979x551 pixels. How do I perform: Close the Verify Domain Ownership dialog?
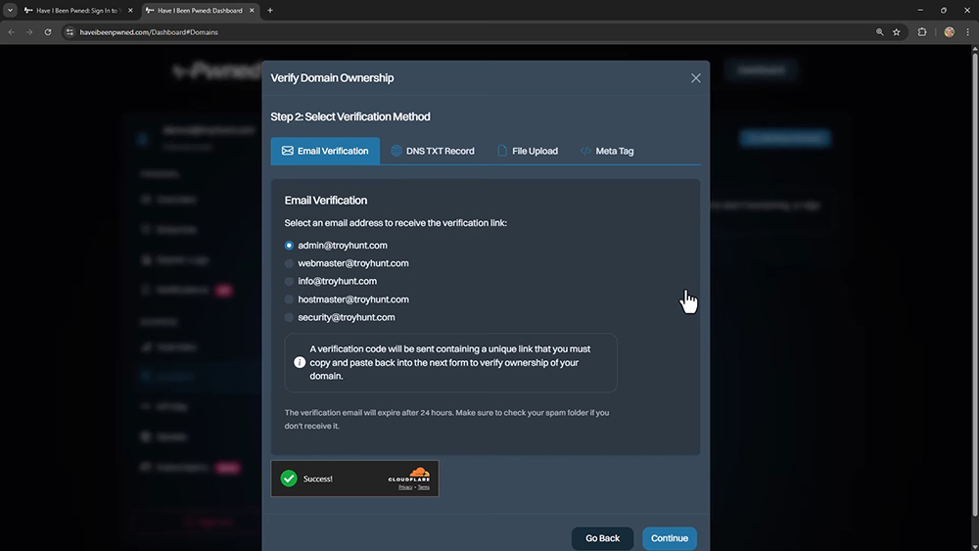pyautogui.click(x=696, y=78)
